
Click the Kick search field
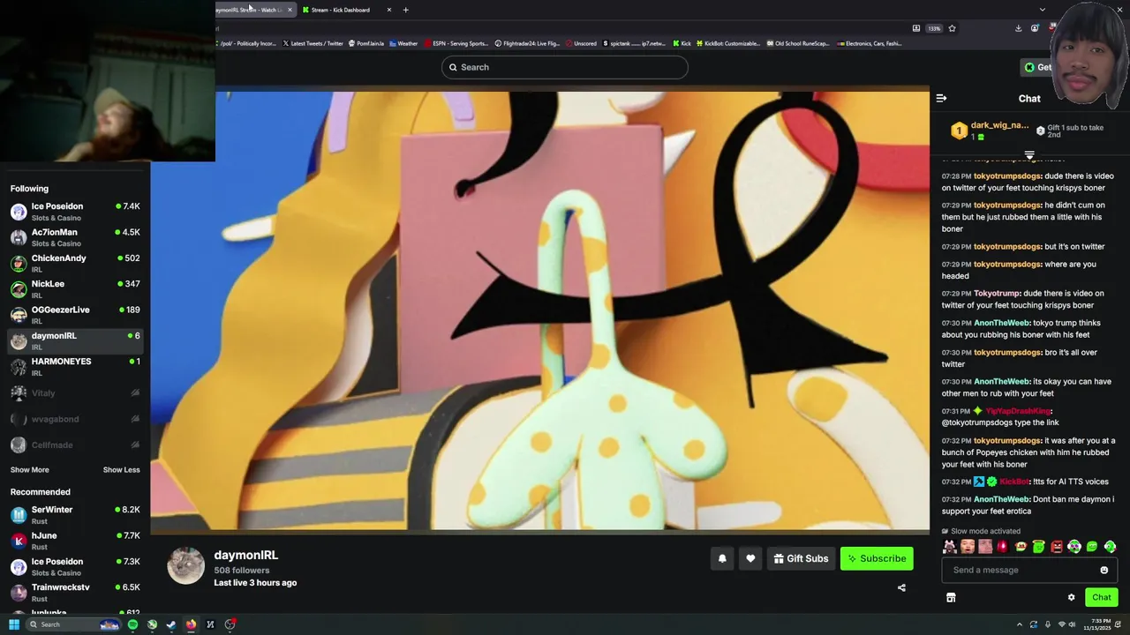tap(565, 67)
